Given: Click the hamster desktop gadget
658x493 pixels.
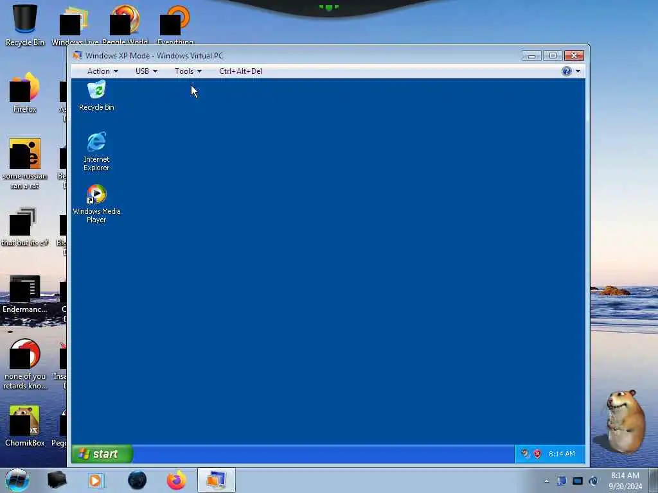Looking at the screenshot, I should [625, 421].
